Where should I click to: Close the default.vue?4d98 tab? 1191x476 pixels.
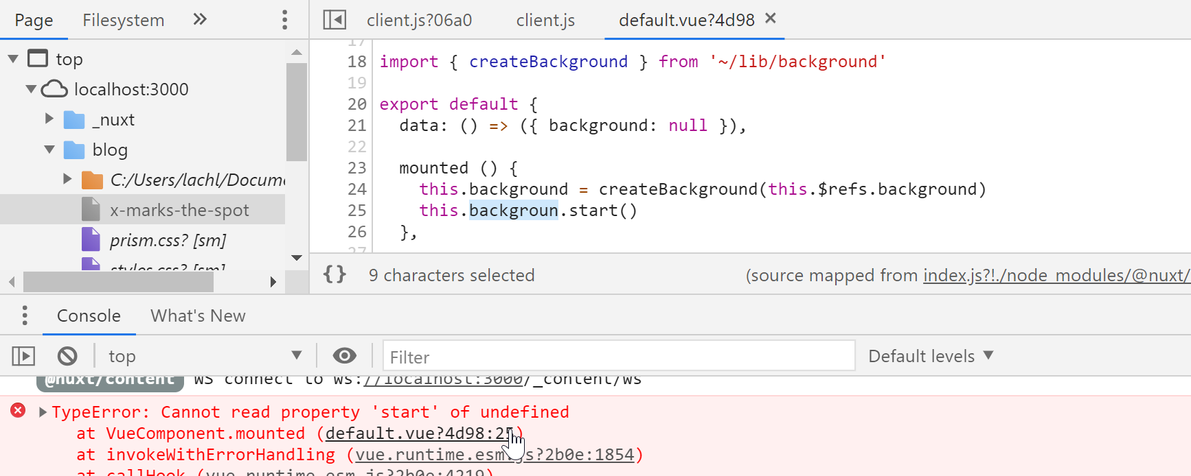(x=771, y=19)
